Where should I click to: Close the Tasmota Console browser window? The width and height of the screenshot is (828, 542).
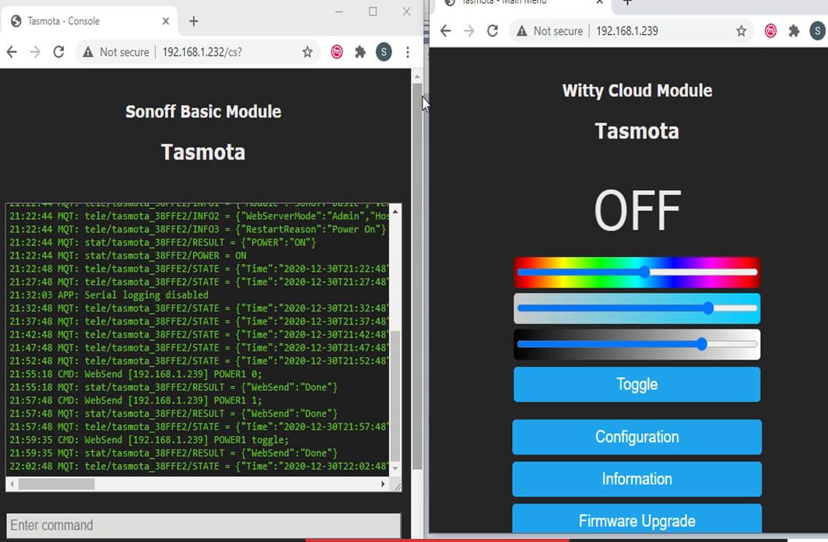[x=406, y=12]
